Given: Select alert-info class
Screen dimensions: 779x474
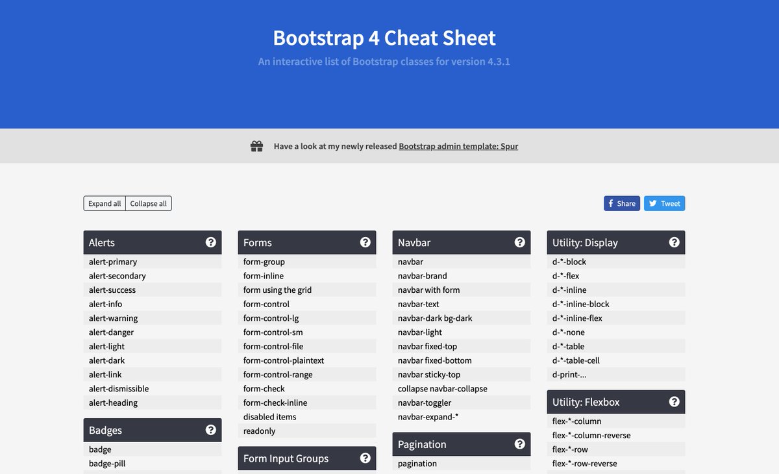Looking at the screenshot, I should 153,304.
